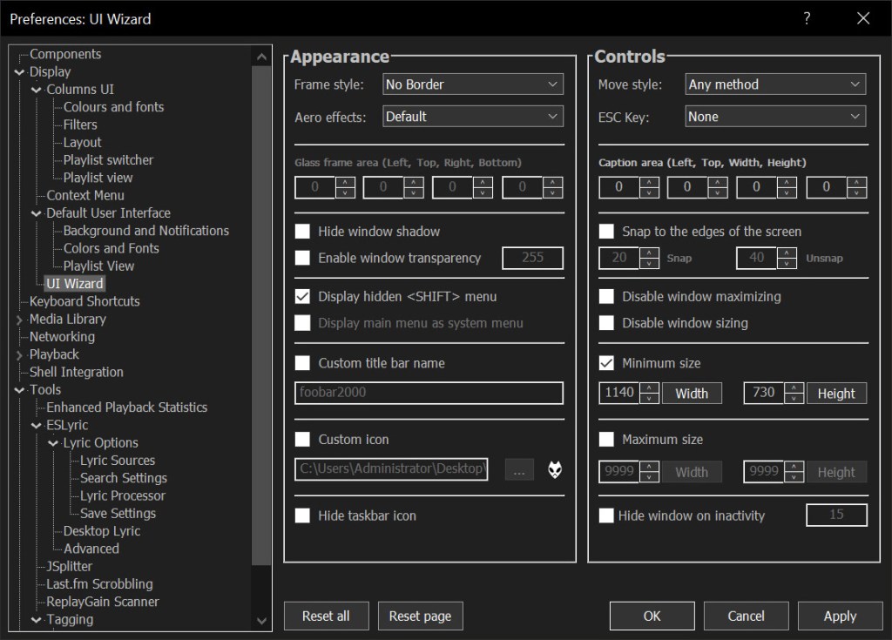Click the "Reset all" button

326,616
